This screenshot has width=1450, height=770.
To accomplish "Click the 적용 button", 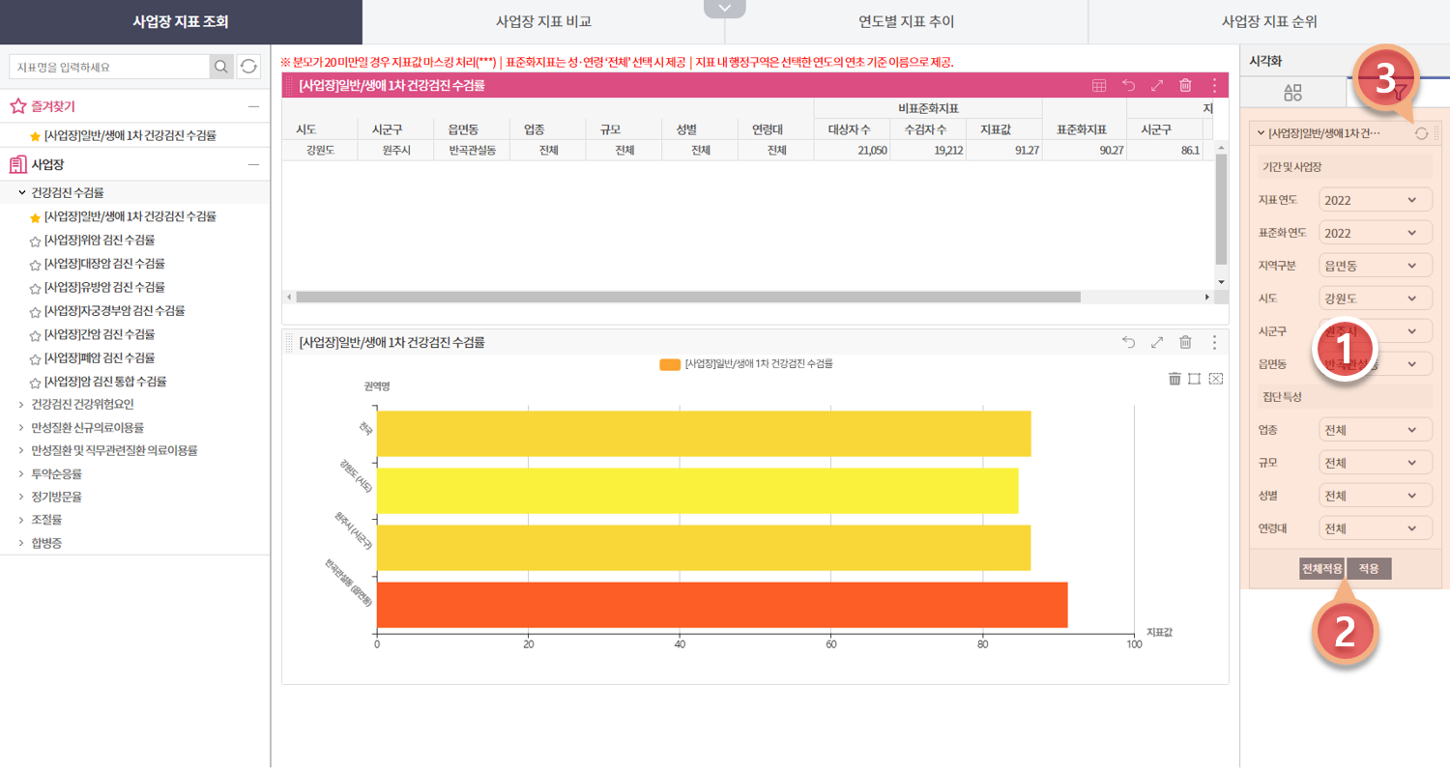I will click(x=1369, y=569).
